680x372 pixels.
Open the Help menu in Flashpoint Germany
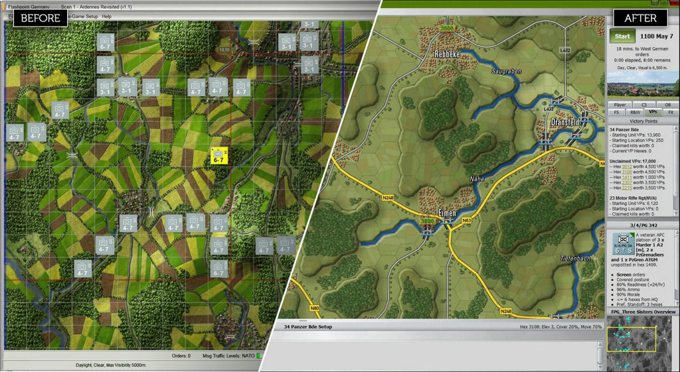pyautogui.click(x=106, y=17)
